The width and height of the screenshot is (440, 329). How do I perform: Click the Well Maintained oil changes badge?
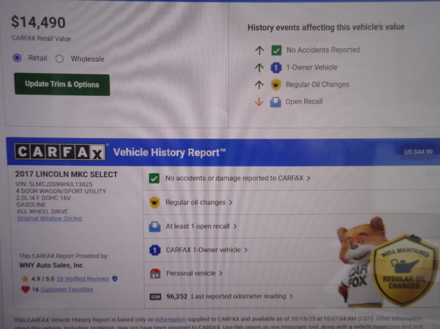tap(404, 270)
